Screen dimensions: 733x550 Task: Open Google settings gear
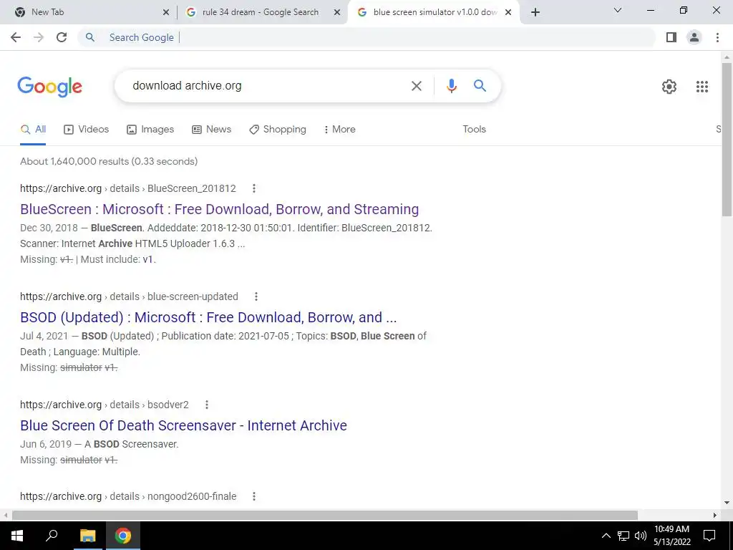[x=669, y=87]
